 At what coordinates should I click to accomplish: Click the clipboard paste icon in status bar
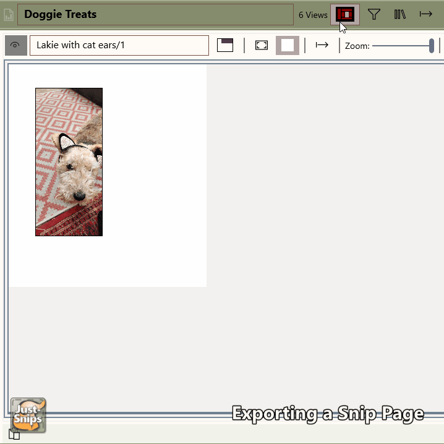click(14, 434)
